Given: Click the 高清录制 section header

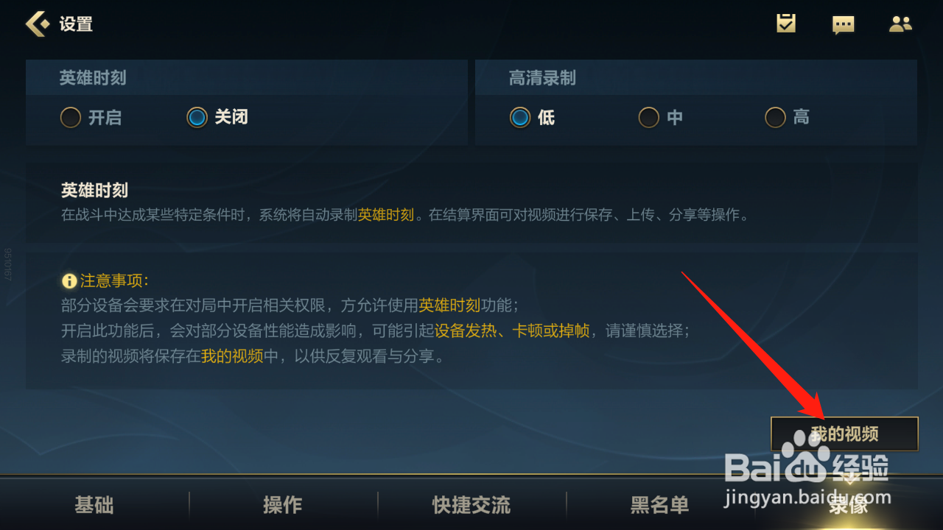Looking at the screenshot, I should [542, 78].
